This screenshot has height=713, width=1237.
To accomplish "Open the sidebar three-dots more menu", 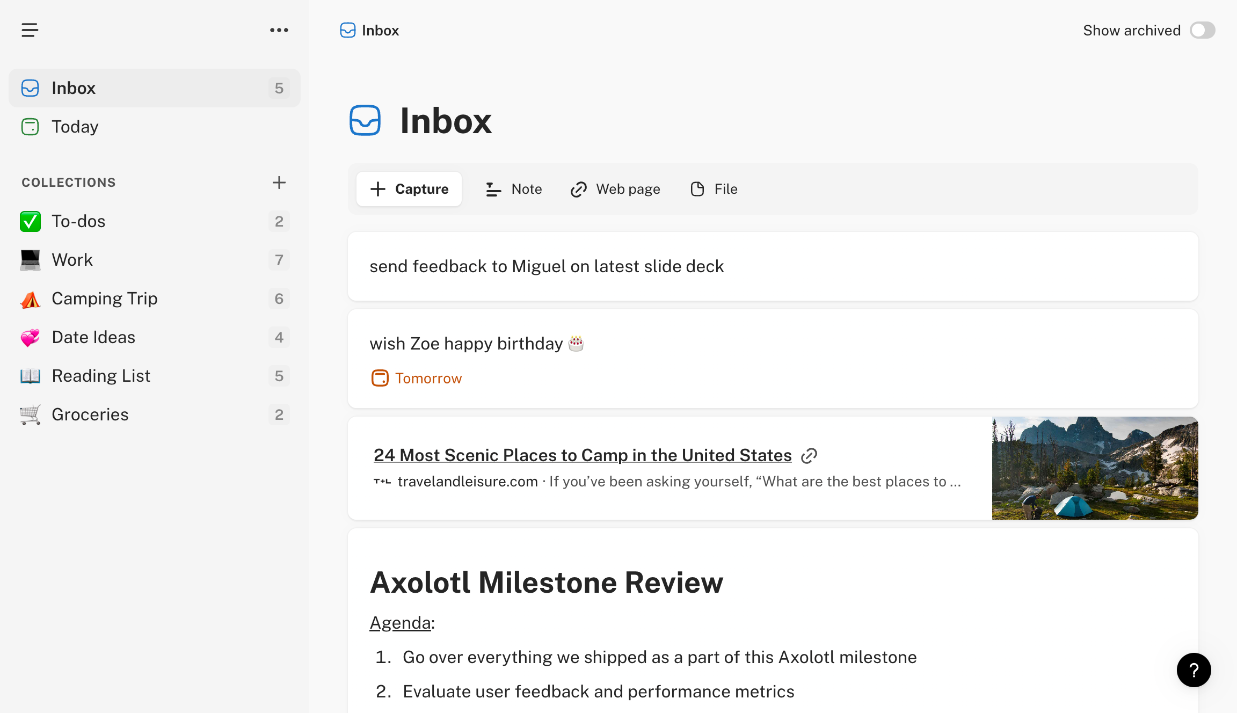I will click(279, 30).
